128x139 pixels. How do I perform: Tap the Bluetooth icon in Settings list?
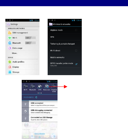(x=10, y=43)
